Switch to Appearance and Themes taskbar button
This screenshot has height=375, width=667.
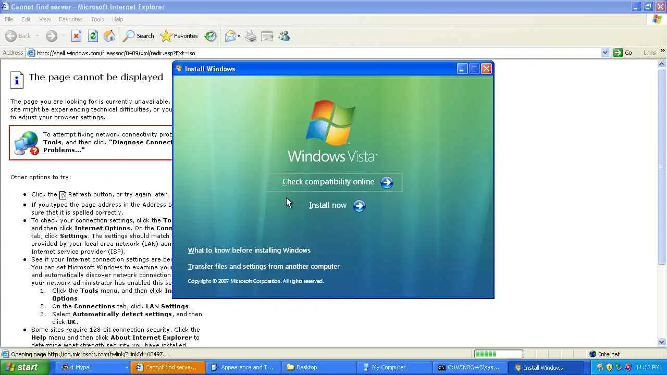coord(243,367)
